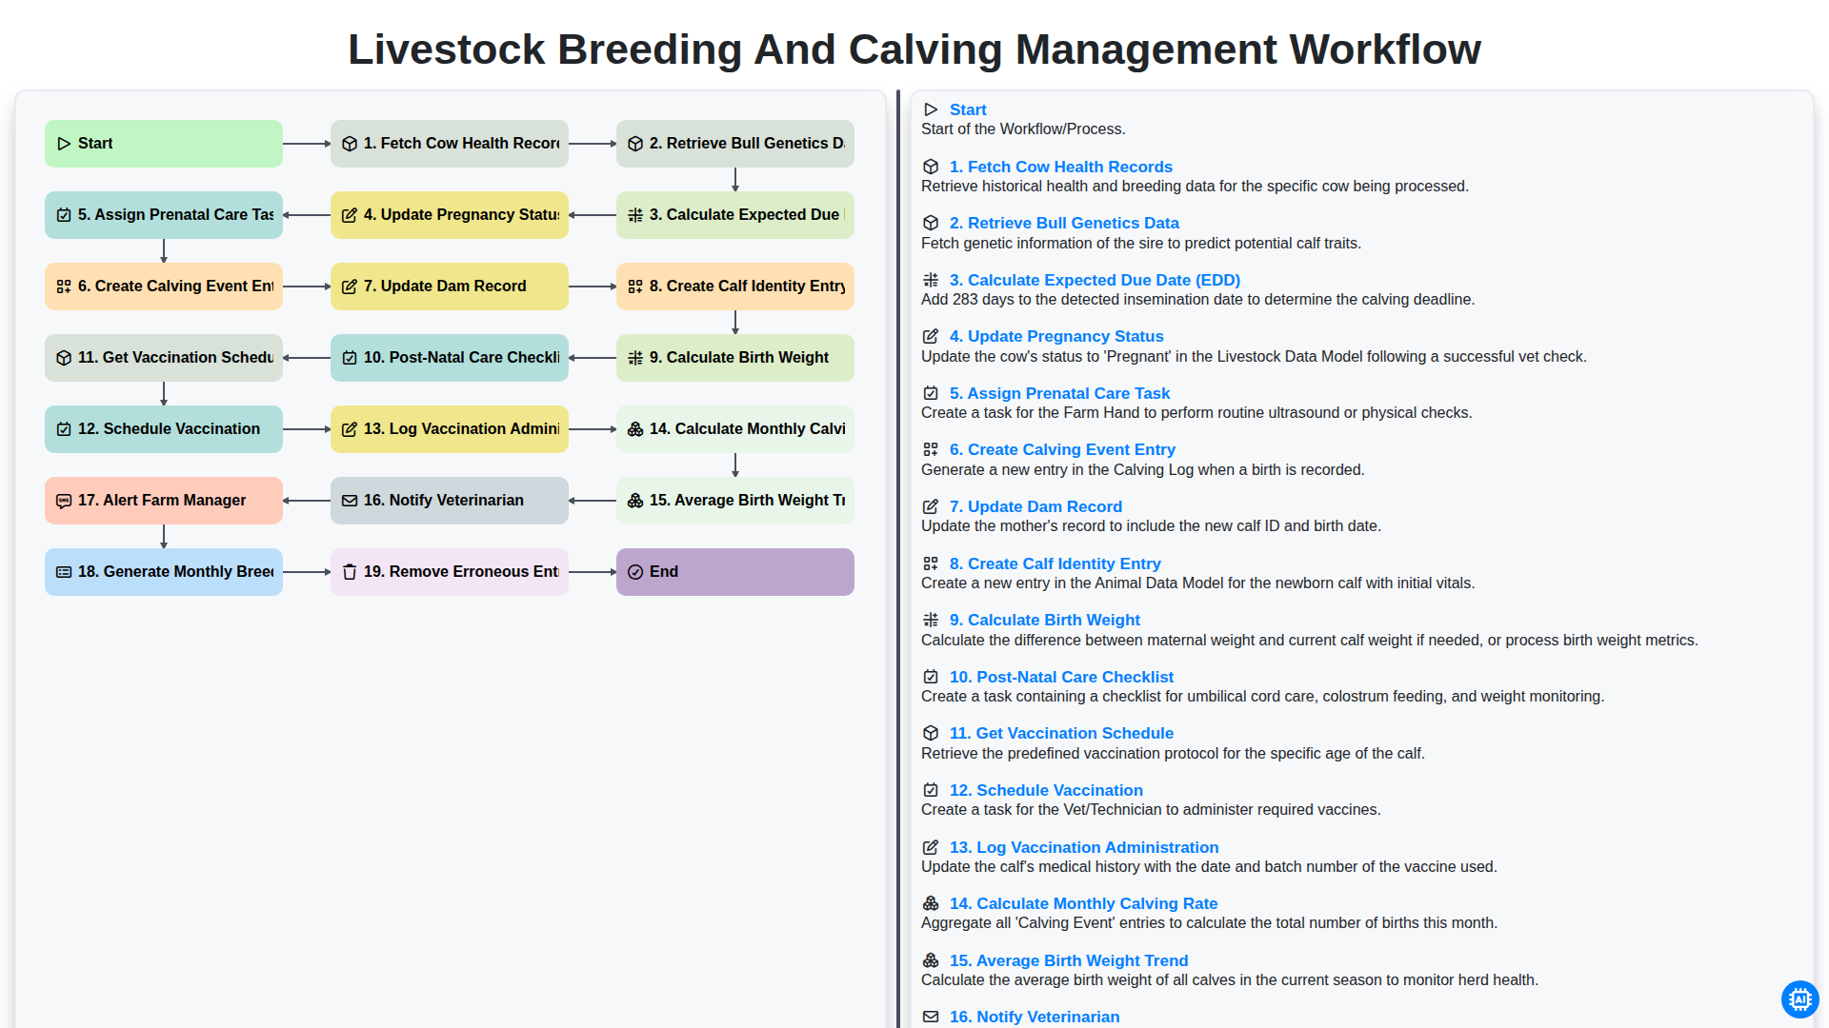Click the report icon in Generate Monthly Breeding node
1829x1028 pixels.
coord(64,572)
